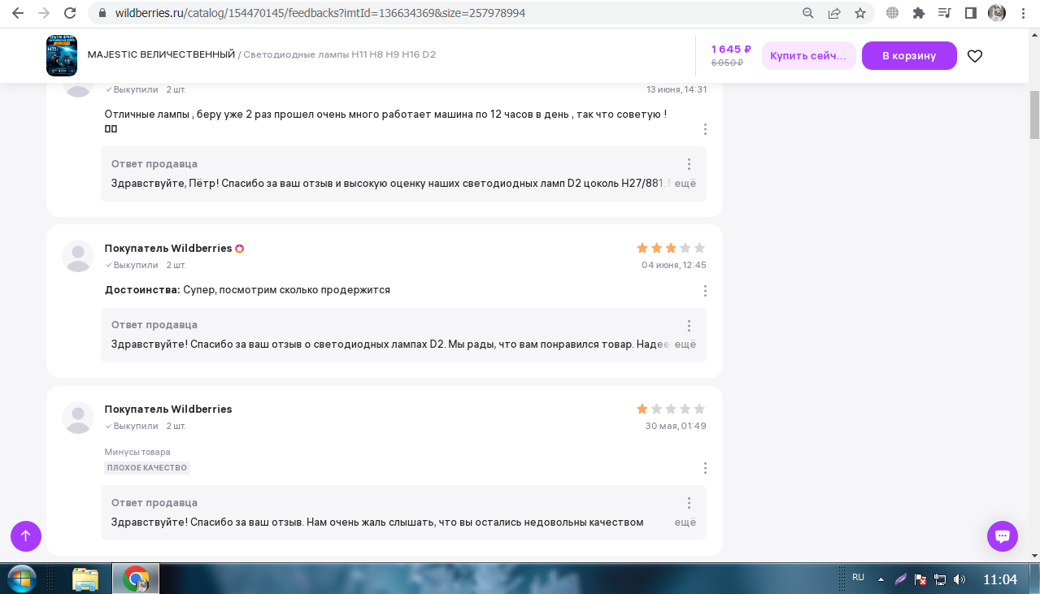Return to the top with the purple arrow button
This screenshot has height=594, width=1040.
[26, 536]
